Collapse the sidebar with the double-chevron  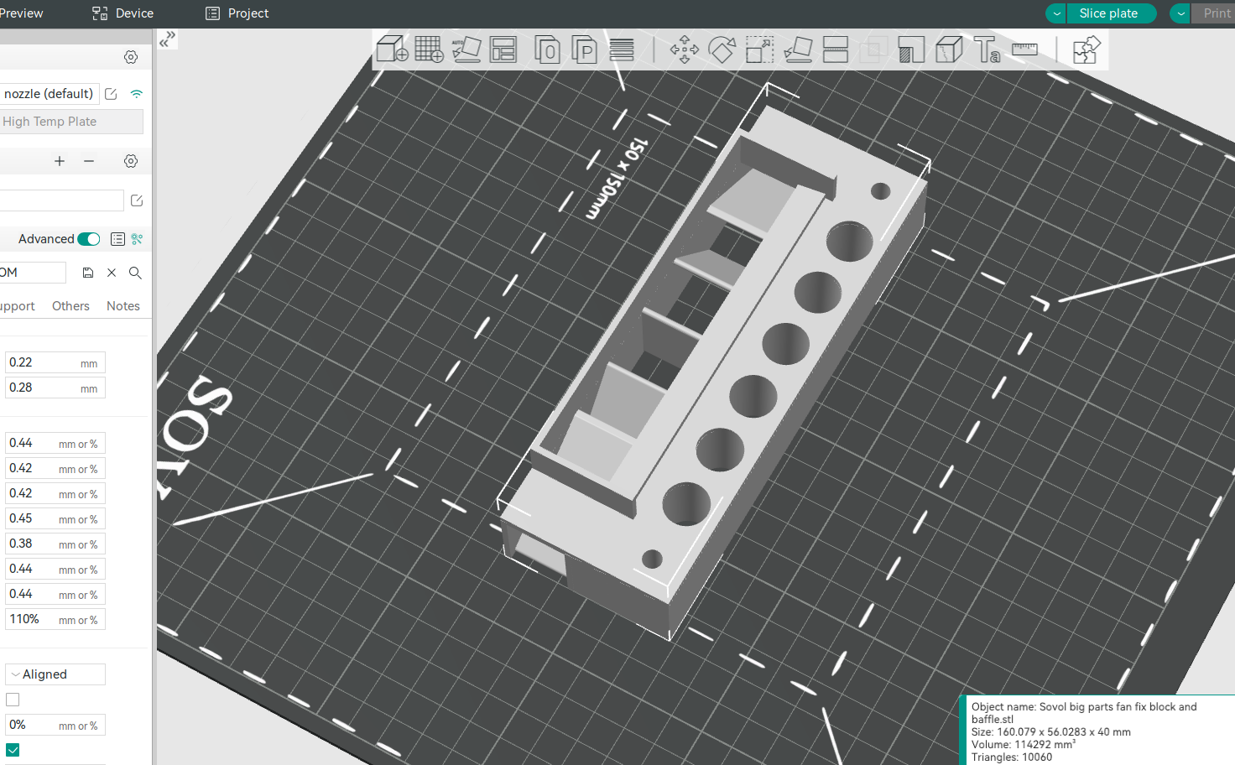[168, 39]
